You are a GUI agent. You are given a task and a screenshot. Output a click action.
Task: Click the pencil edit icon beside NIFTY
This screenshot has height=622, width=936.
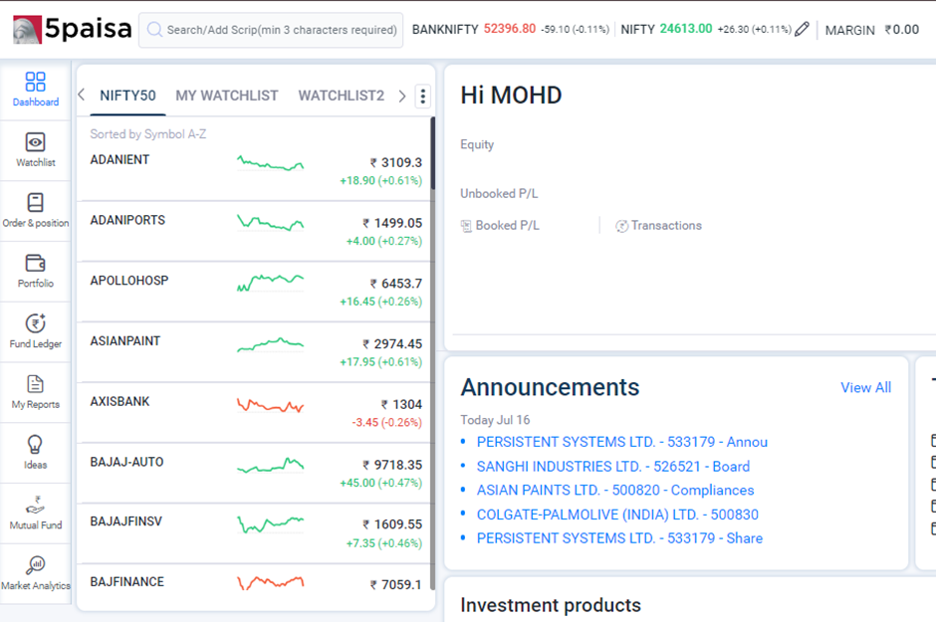coord(802,29)
